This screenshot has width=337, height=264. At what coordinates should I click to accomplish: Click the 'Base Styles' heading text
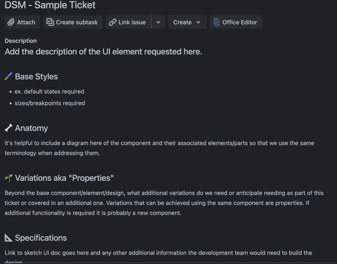coord(36,77)
